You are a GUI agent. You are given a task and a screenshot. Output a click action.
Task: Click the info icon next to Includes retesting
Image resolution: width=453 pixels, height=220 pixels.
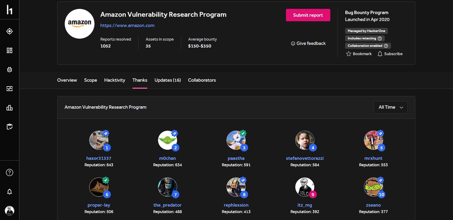380,38
